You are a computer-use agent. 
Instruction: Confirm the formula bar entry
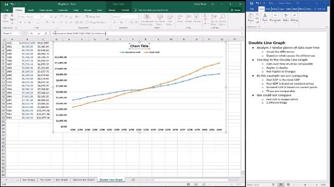coord(39,33)
